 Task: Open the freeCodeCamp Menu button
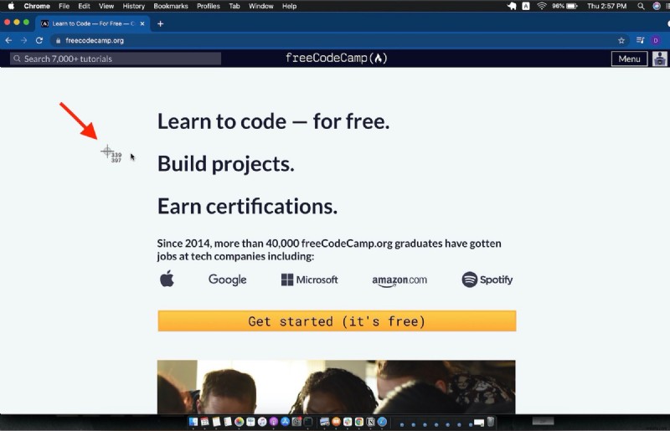click(629, 59)
